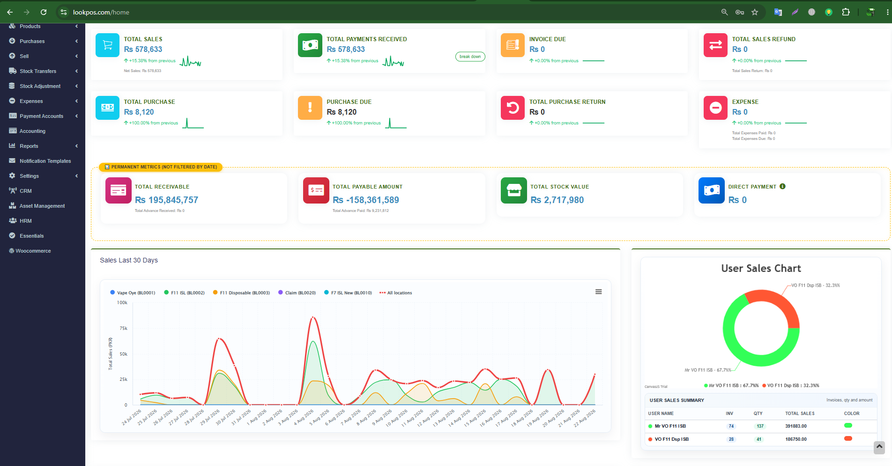Open Notification Templates in sidebar
Screen dimensions: 892x466
point(43,161)
